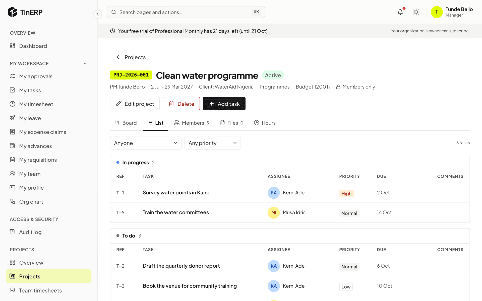The height and width of the screenshot is (301, 482).
Task: Open Train the water committees task
Action: pos(176,212)
